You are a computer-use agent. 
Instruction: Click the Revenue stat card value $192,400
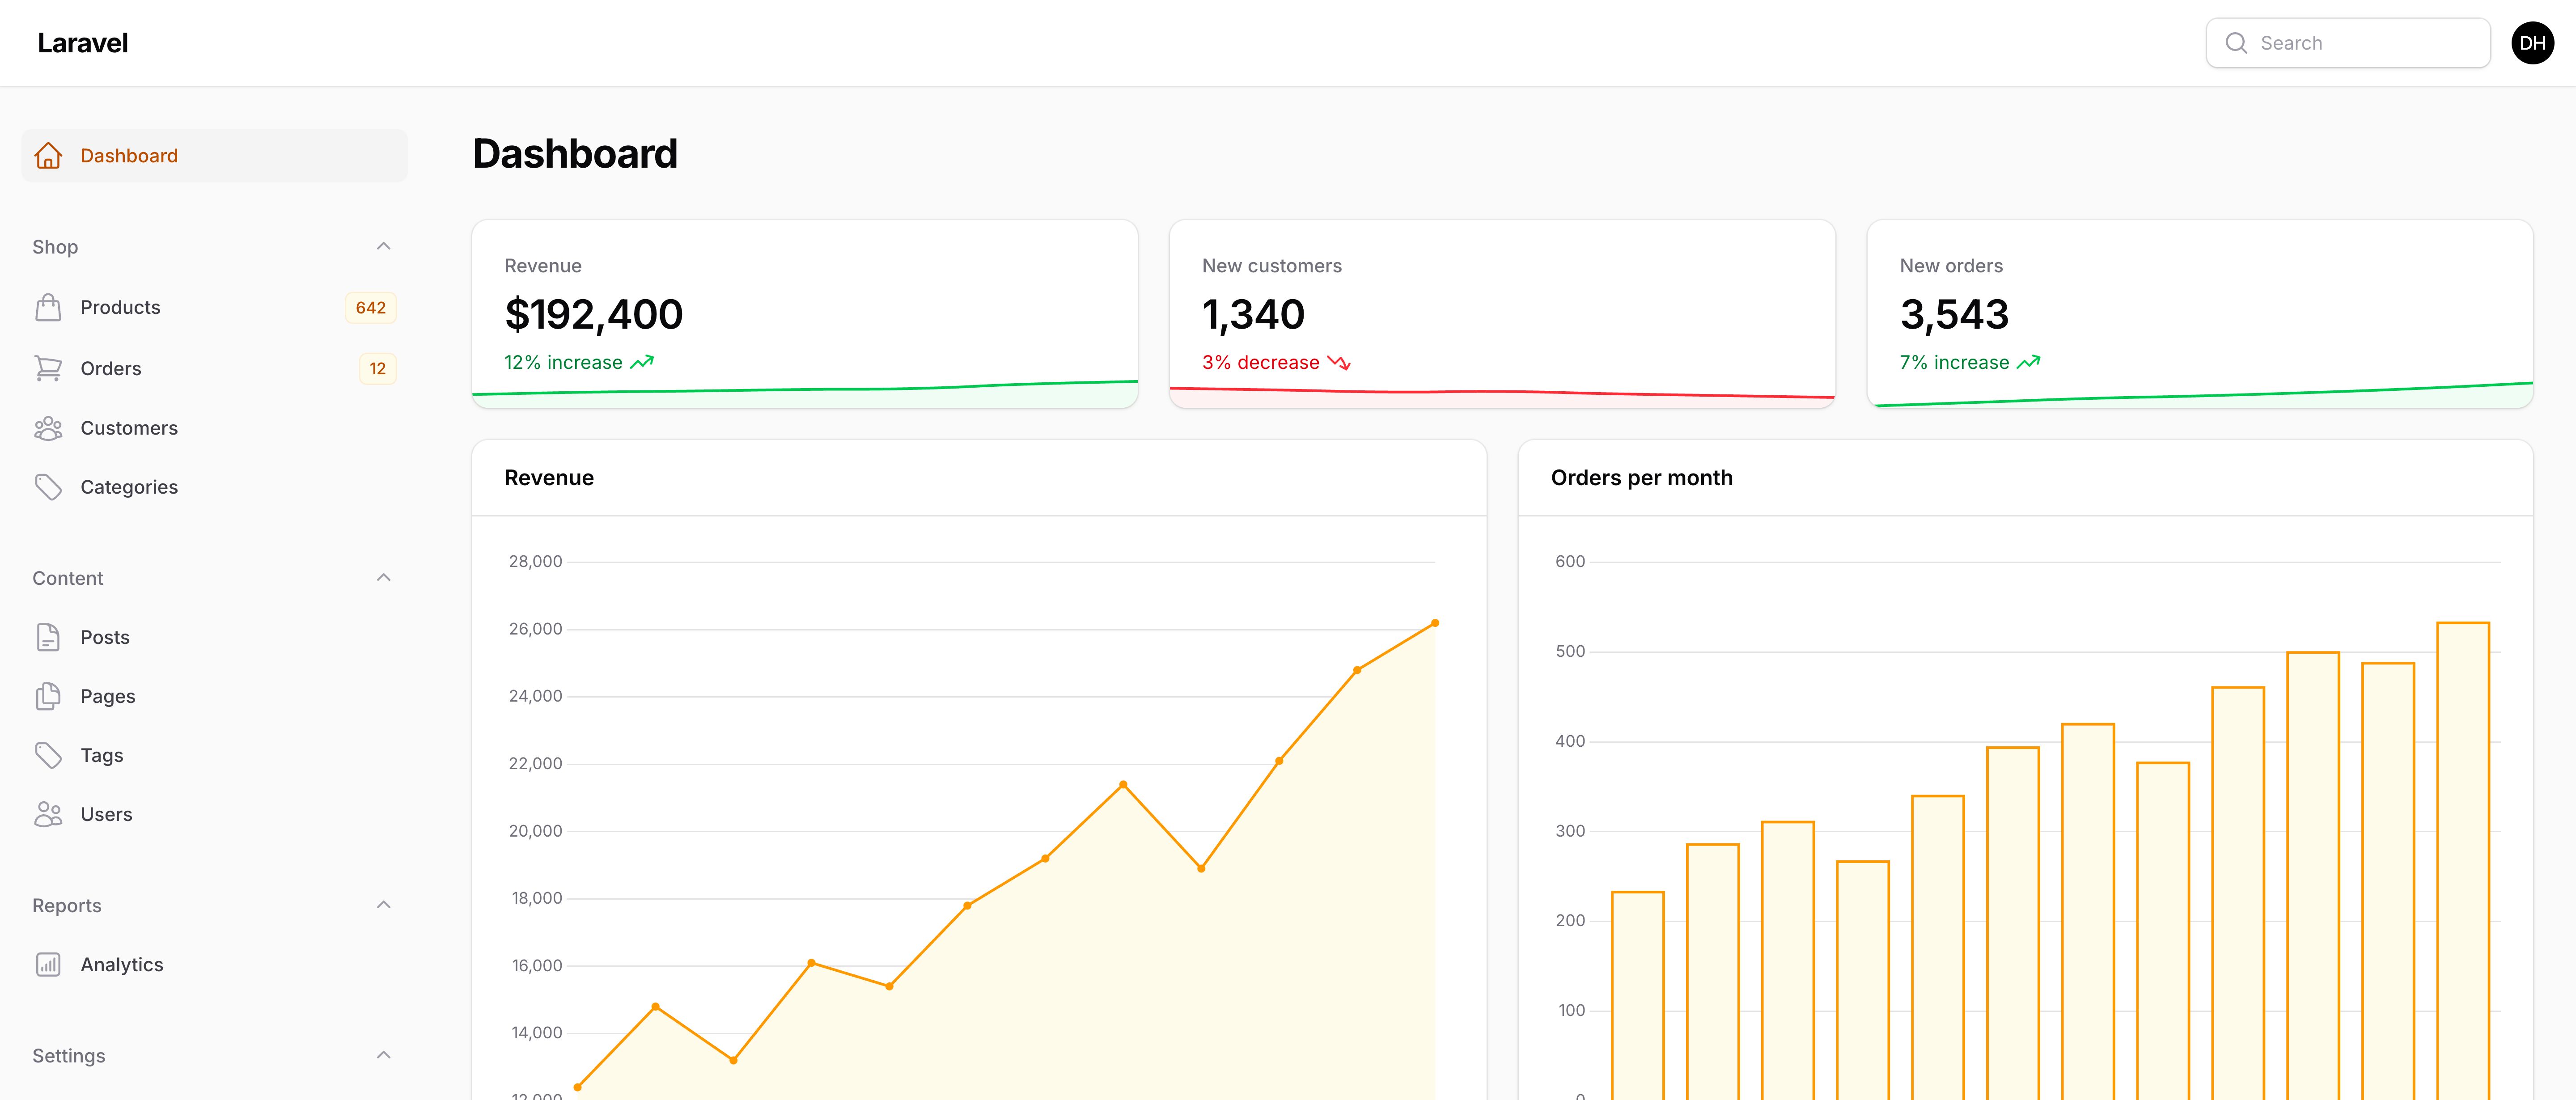pos(594,315)
